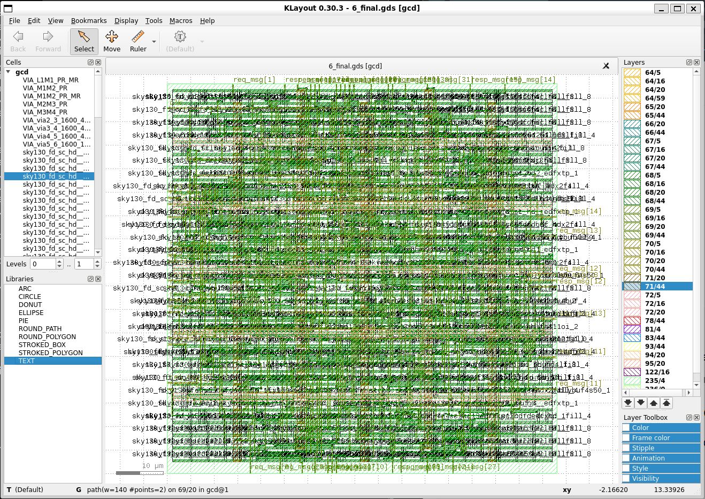Activate the Select tool in toolbar

click(x=84, y=41)
